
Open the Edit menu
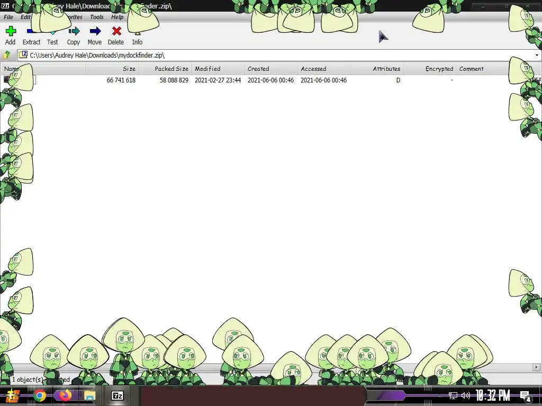coord(25,17)
